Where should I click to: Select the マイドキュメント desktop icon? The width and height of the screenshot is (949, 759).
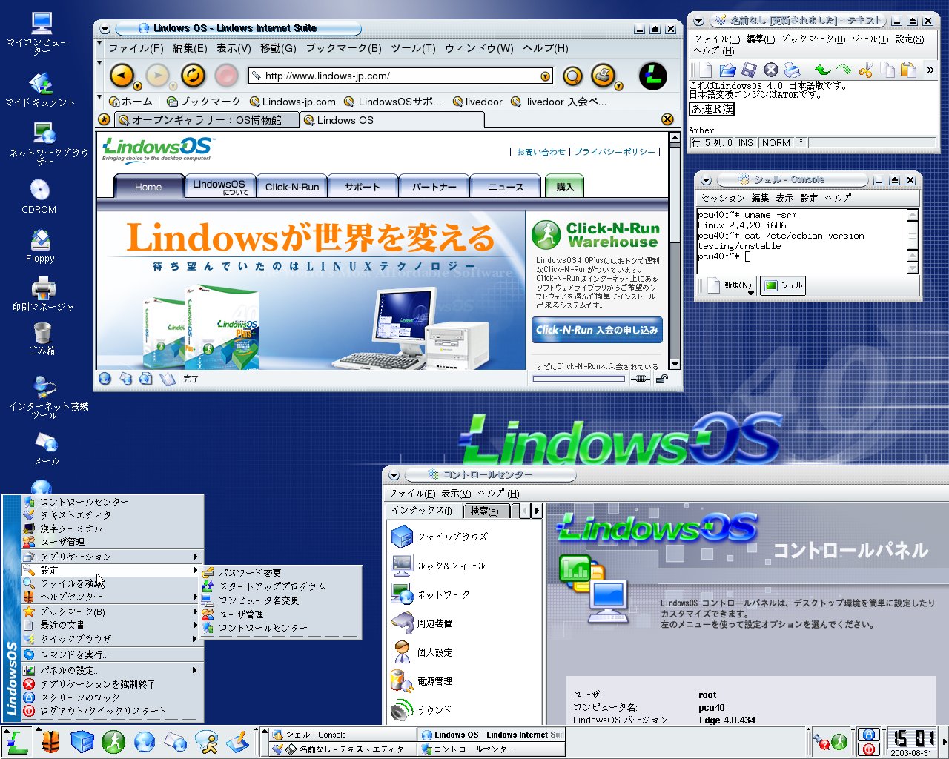(x=41, y=89)
